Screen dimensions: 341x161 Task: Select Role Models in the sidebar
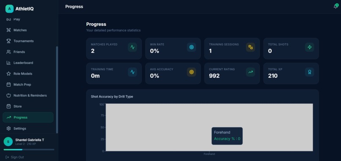click(28, 74)
